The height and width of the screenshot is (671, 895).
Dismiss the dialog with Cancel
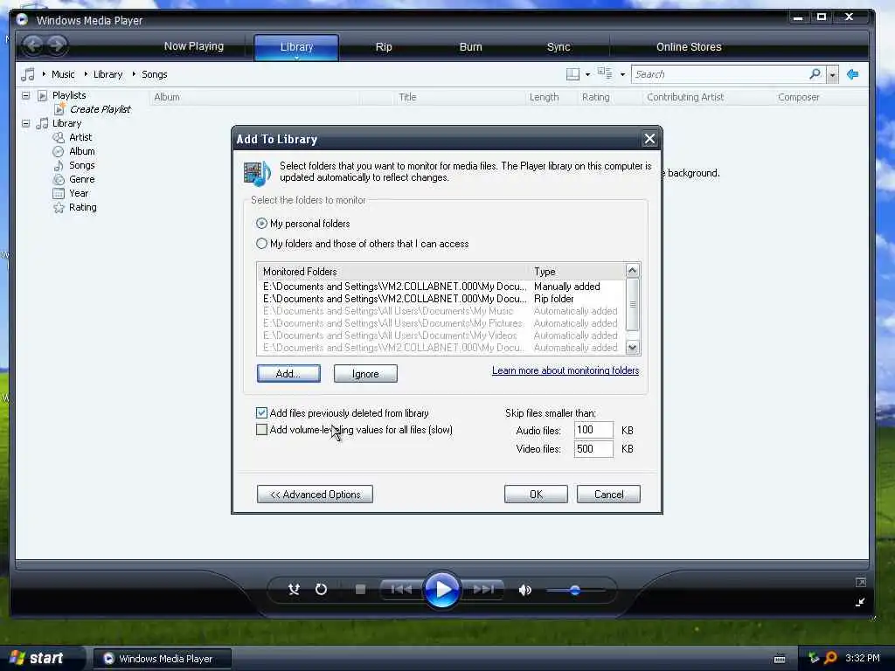click(608, 495)
